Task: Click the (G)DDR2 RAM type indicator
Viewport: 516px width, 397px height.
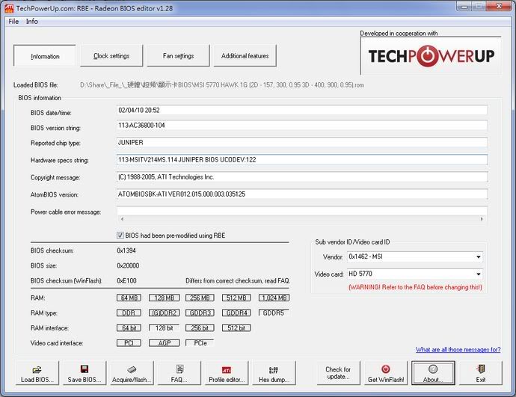Action: pyautogui.click(x=165, y=313)
